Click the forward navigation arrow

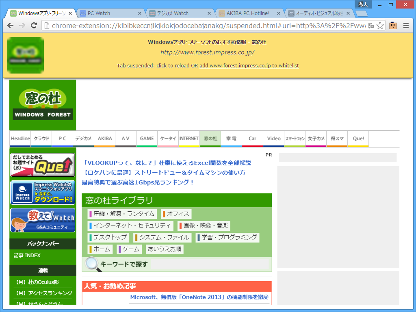tap(22, 25)
